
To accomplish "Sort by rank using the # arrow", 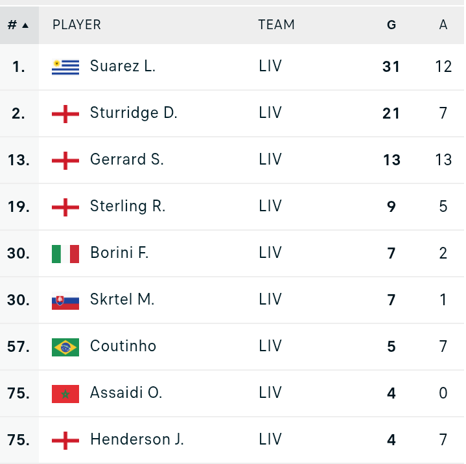I will (18, 25).
